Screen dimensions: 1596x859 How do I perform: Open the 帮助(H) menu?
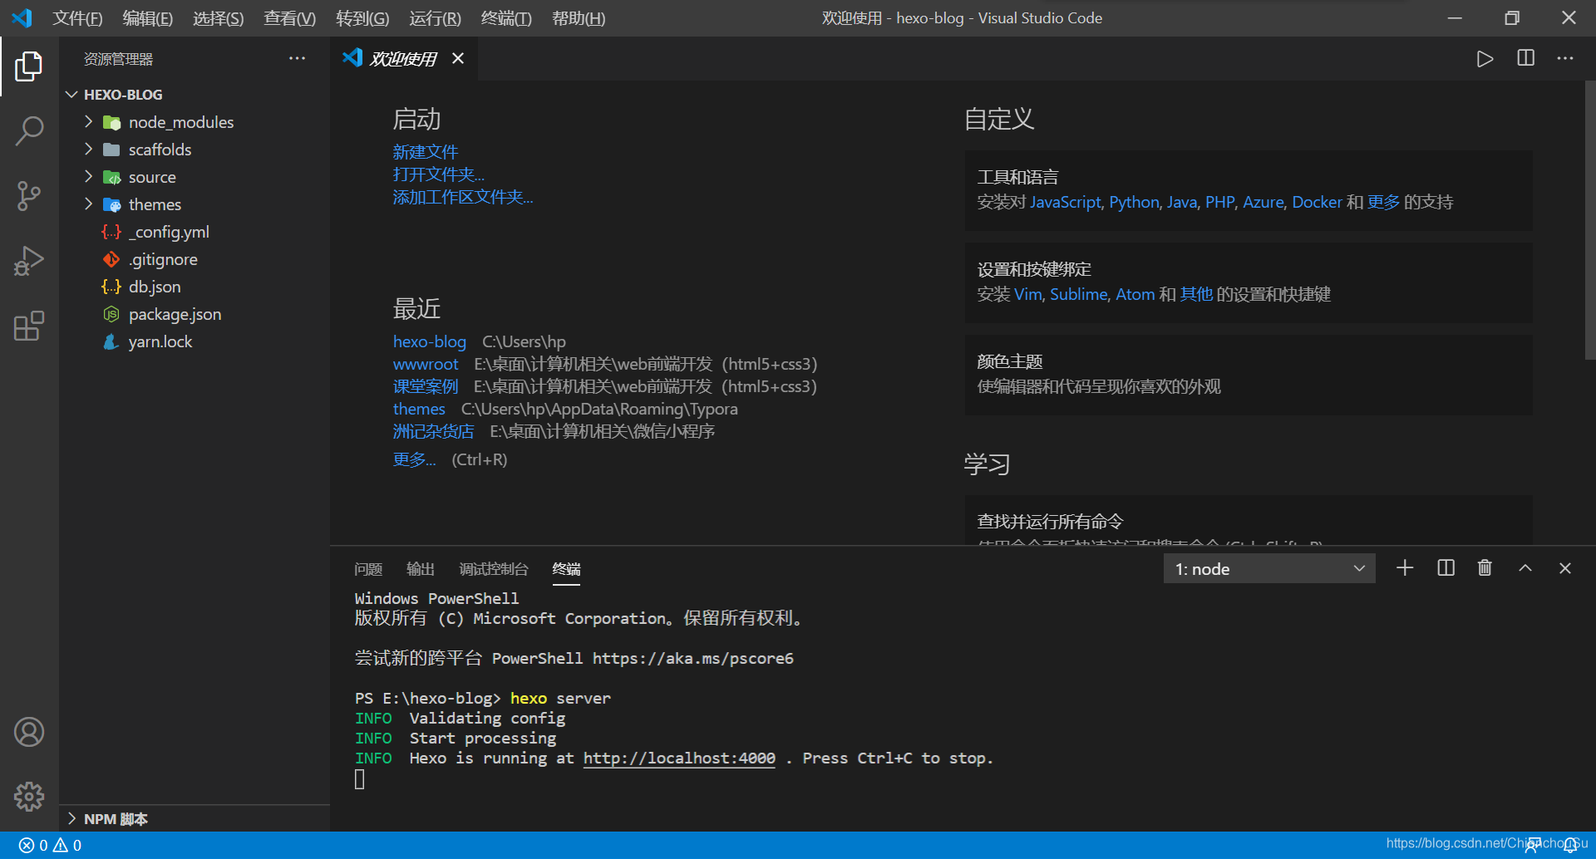point(579,18)
